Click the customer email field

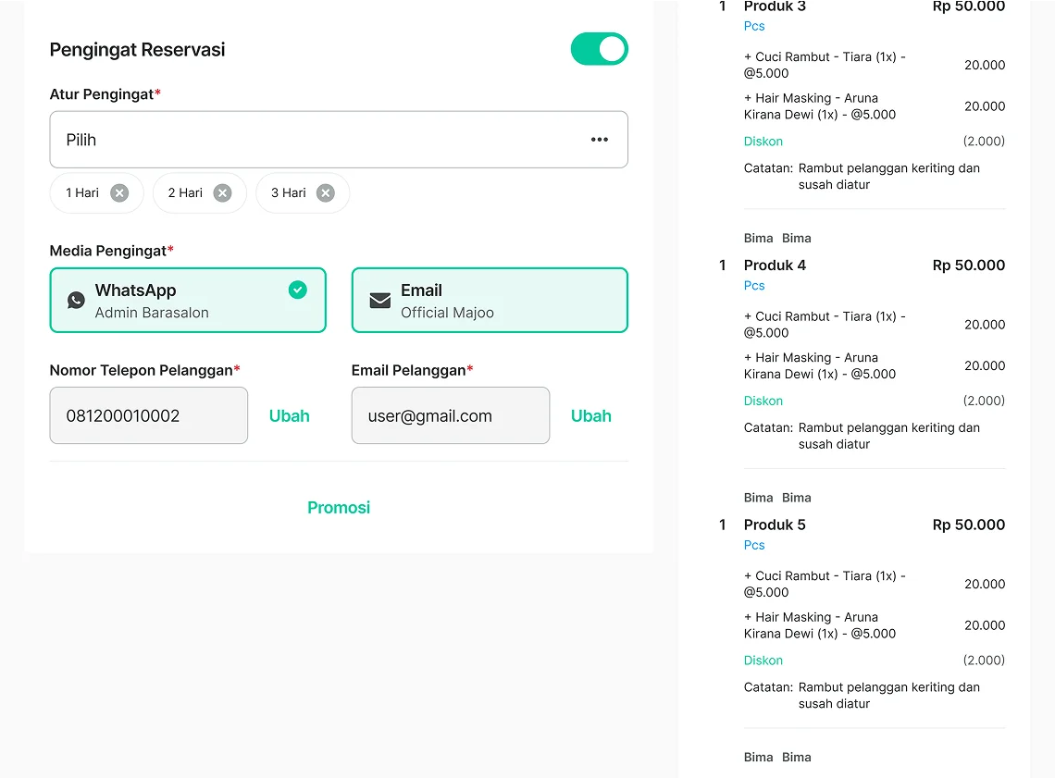pyautogui.click(x=450, y=416)
